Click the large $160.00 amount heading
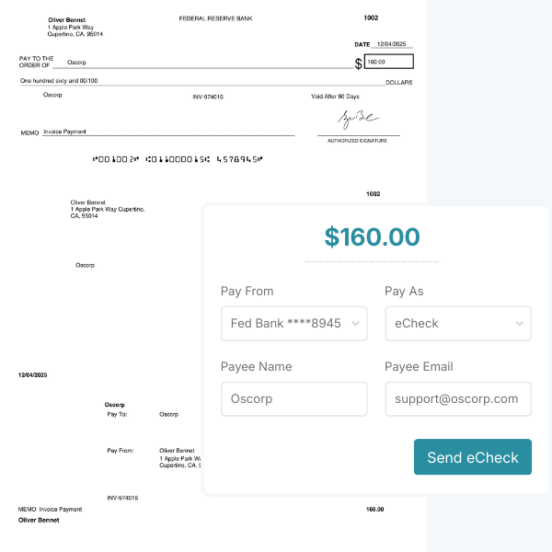Screen dimensions: 552x552 click(372, 236)
